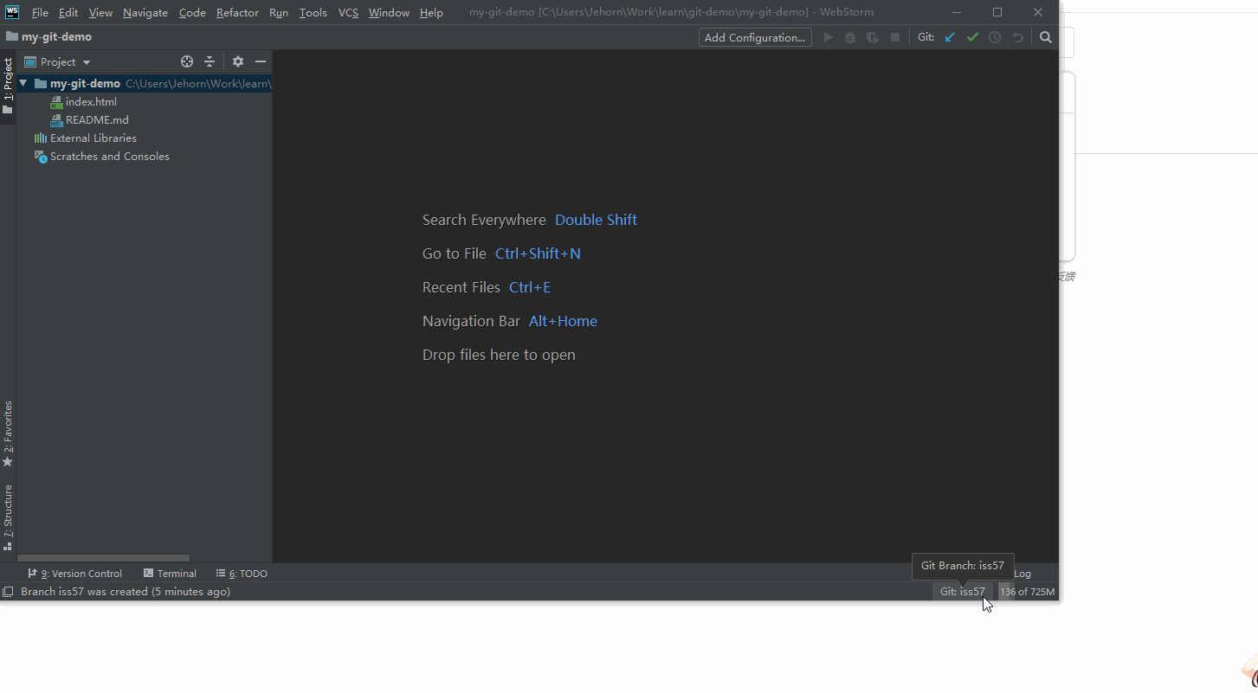
Task: Open the Navigate menu
Action: (x=145, y=12)
